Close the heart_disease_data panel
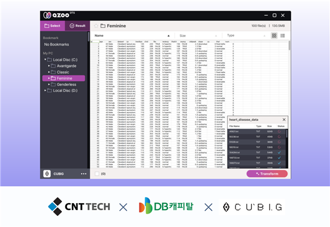 click(284, 120)
